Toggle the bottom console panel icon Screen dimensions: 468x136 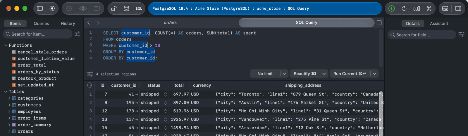pyautogui.click(x=445, y=8)
